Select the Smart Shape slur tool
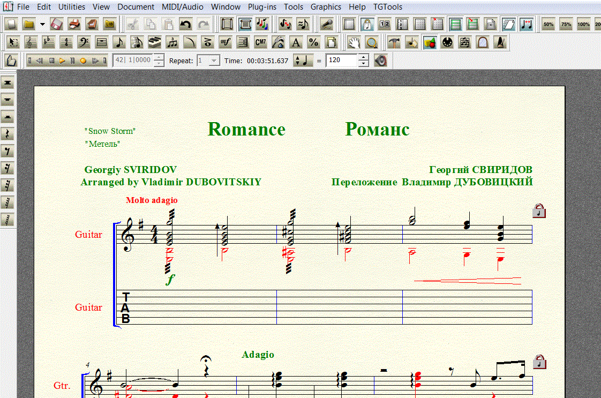This screenshot has height=398, width=601. 190,42
